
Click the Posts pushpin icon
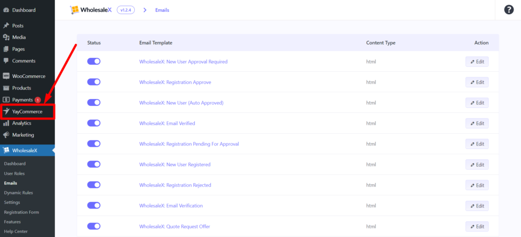(x=6, y=25)
